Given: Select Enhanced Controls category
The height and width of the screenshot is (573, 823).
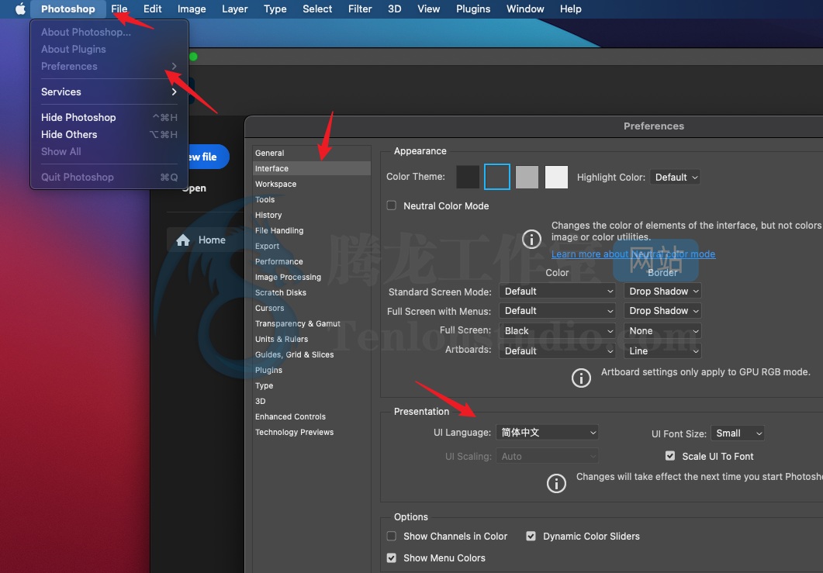Looking at the screenshot, I should [311, 416].
